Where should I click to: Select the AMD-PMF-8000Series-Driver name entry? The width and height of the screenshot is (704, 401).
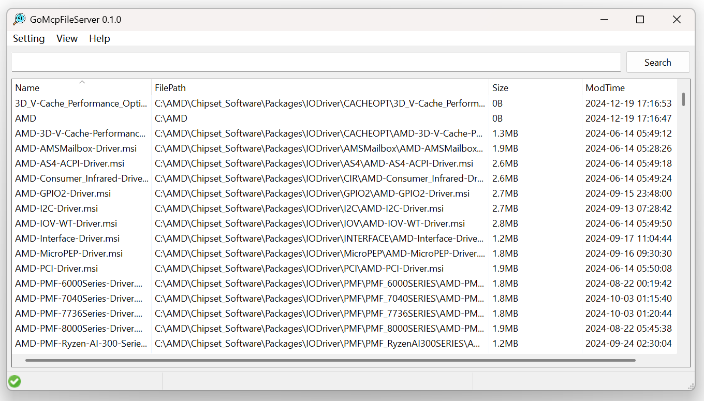(79, 329)
